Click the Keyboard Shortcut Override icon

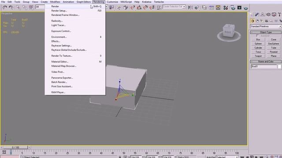125,7
